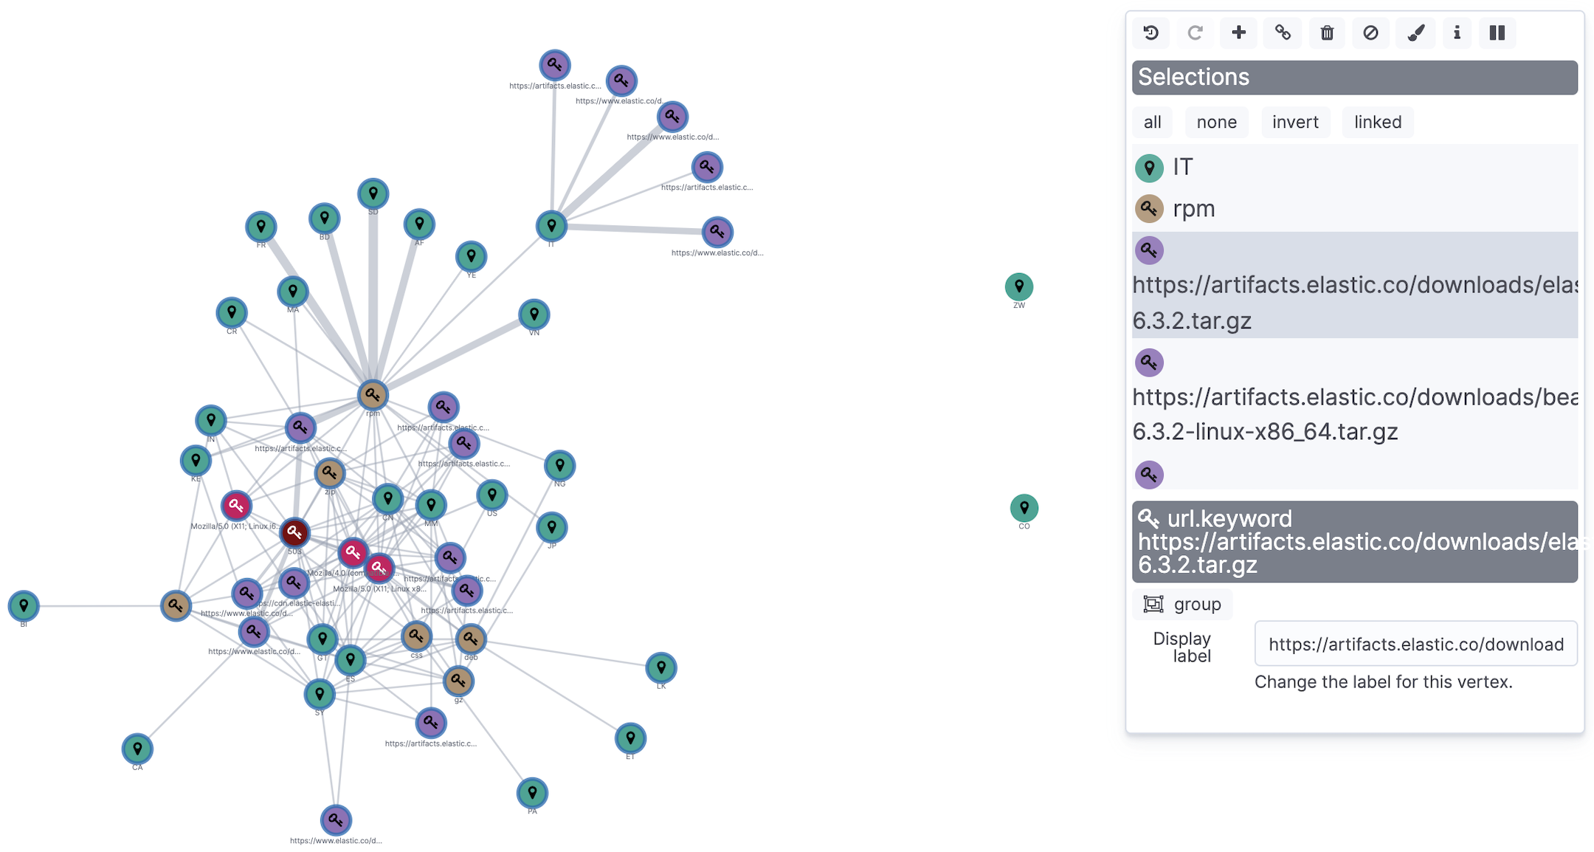This screenshot has width=1594, height=852.
Task: Blocklist the current selection
Action: tap(1370, 32)
